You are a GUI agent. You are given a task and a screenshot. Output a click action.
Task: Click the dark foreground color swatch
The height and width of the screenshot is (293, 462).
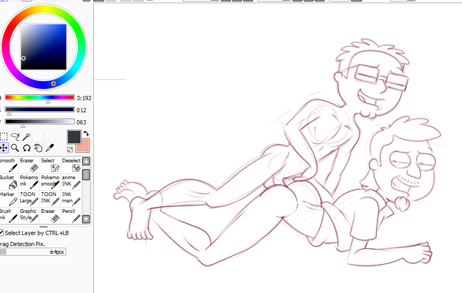pyautogui.click(x=74, y=137)
